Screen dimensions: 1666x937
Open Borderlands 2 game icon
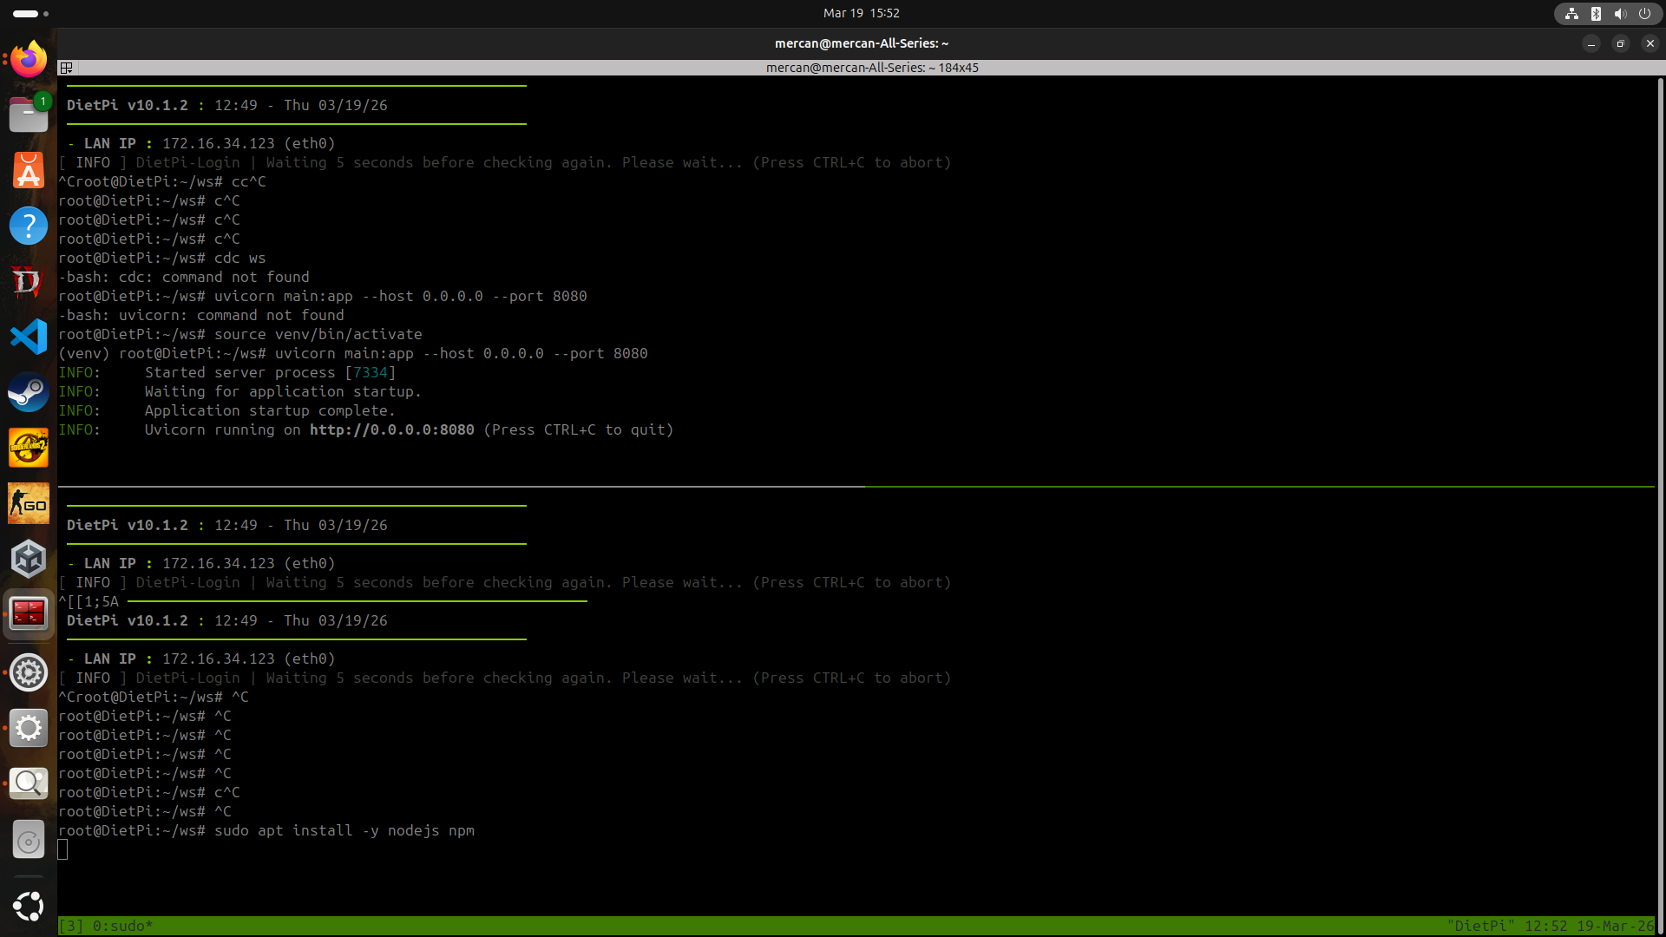[x=29, y=449]
